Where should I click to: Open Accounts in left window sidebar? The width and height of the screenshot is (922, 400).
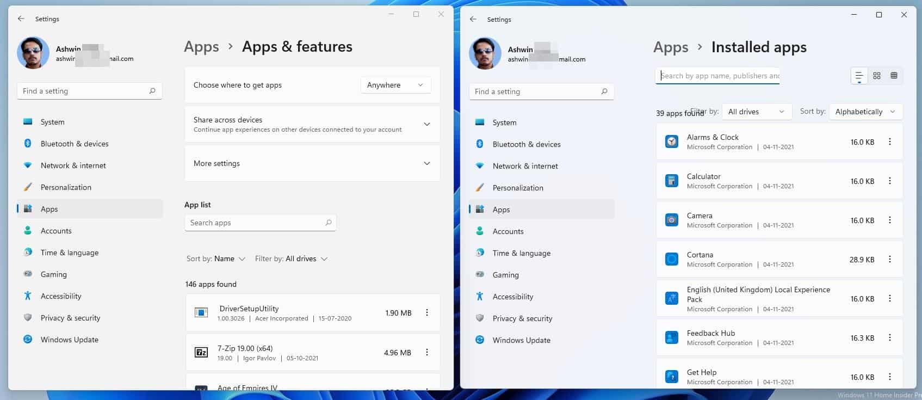point(90,231)
